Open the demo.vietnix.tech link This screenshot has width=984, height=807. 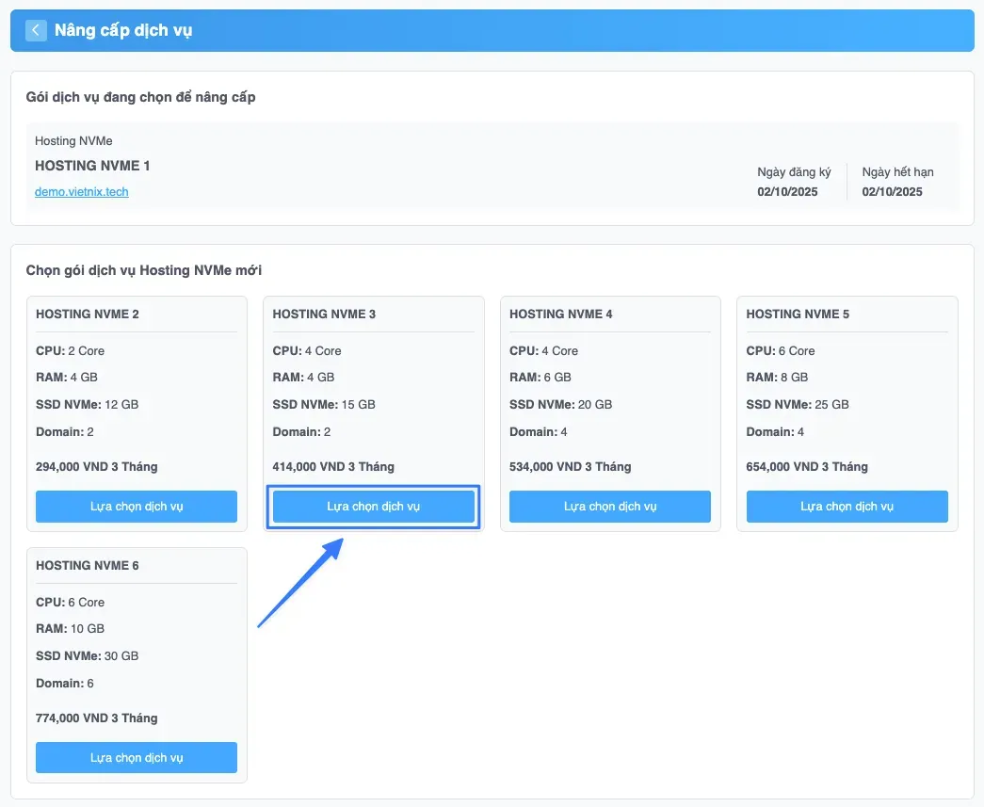(x=82, y=191)
